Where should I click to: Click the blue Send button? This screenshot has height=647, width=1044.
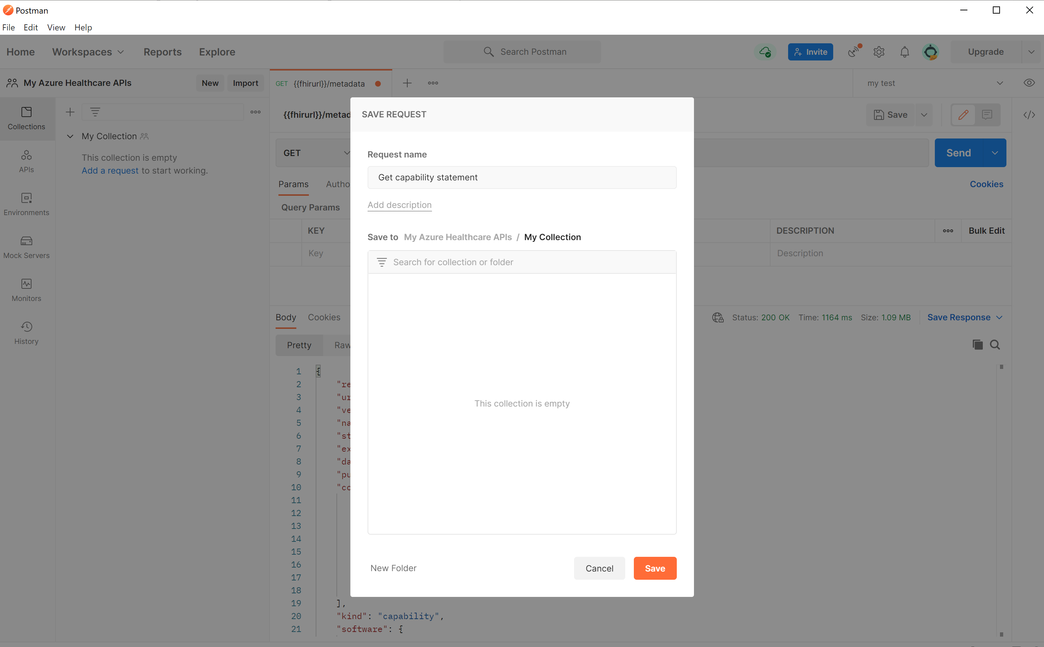pyautogui.click(x=959, y=153)
